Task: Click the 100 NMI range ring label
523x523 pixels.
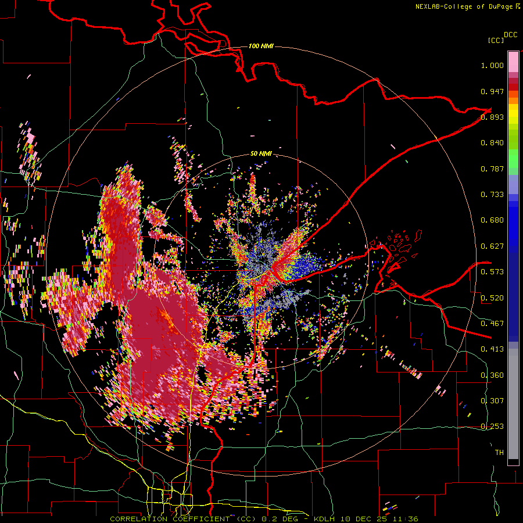Action: [261, 46]
